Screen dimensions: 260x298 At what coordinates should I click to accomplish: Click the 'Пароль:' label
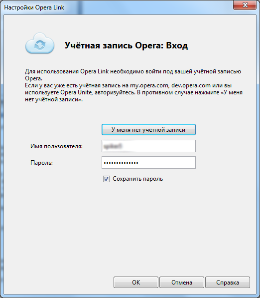coord(41,163)
